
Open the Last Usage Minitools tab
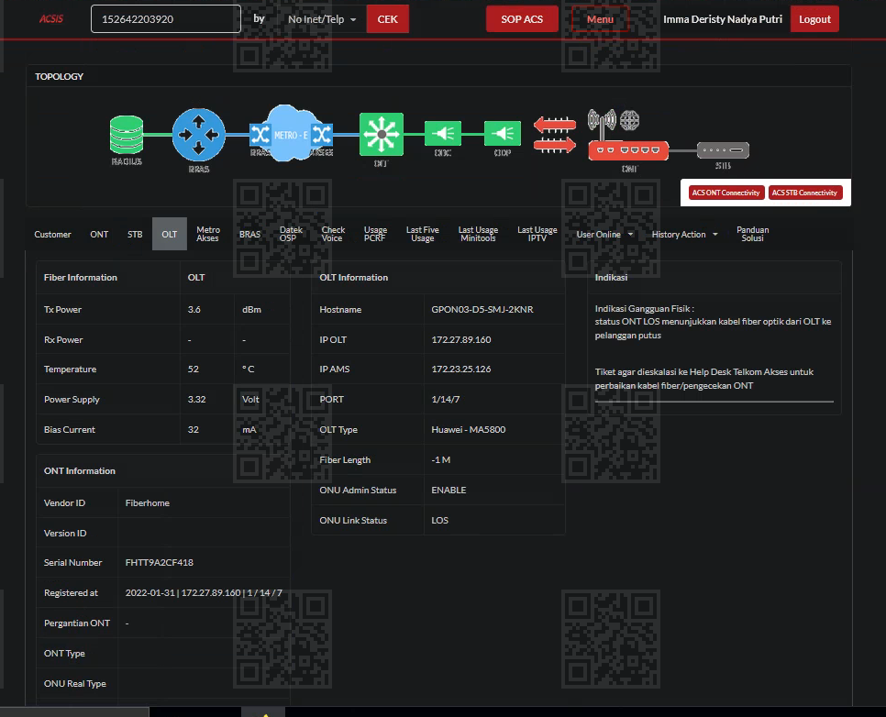(x=478, y=234)
